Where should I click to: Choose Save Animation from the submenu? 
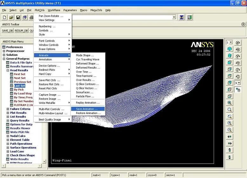(x=88, y=109)
